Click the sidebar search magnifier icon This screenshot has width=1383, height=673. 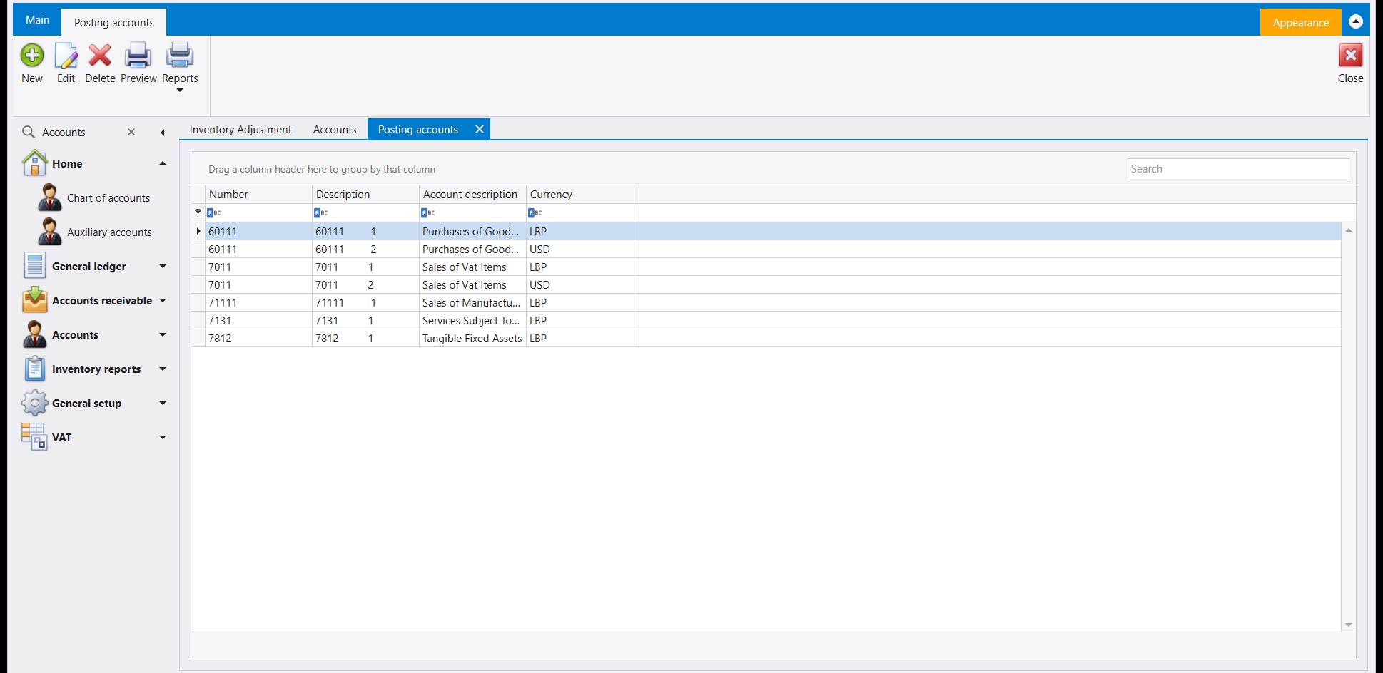(x=29, y=132)
